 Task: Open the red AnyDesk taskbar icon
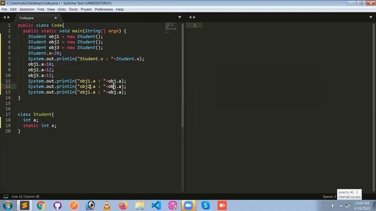(222, 206)
